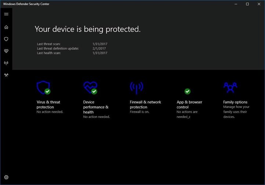
Task: Click green checkmark above App & browser control
Action: [x=188, y=92]
